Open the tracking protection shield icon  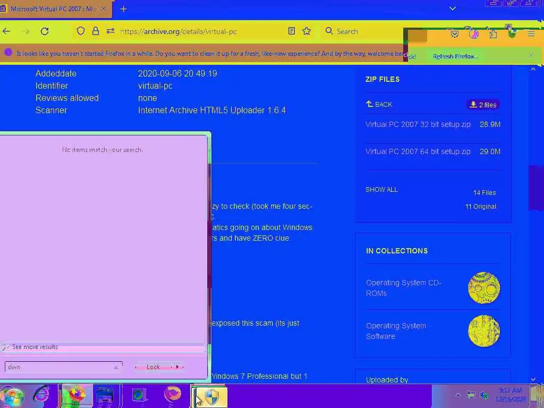coord(81,31)
